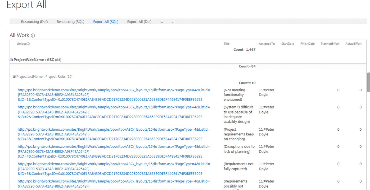Sort by UniqueID column header
The width and height of the screenshot is (370, 190).
tap(23, 44)
